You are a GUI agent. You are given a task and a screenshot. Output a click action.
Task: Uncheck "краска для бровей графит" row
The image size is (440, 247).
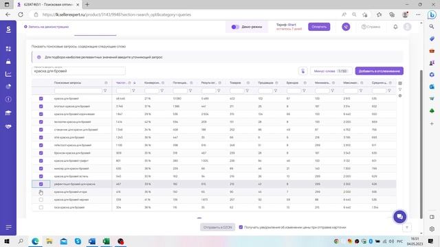pyautogui.click(x=41, y=161)
